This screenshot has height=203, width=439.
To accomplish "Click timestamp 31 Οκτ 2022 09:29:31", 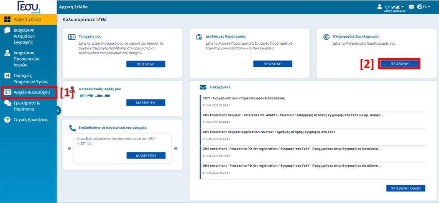I will [x=216, y=105].
